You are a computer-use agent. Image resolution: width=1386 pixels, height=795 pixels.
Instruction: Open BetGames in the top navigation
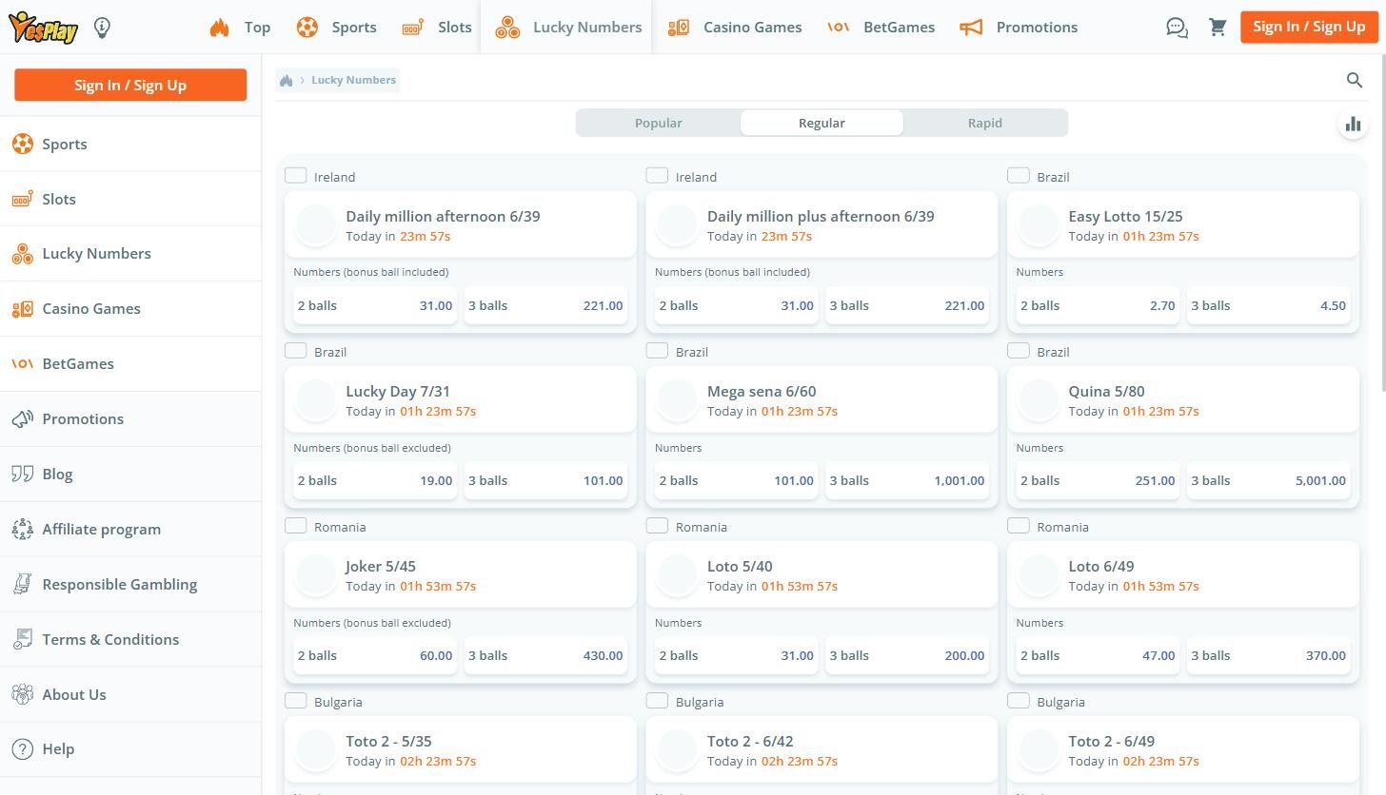[881, 27]
